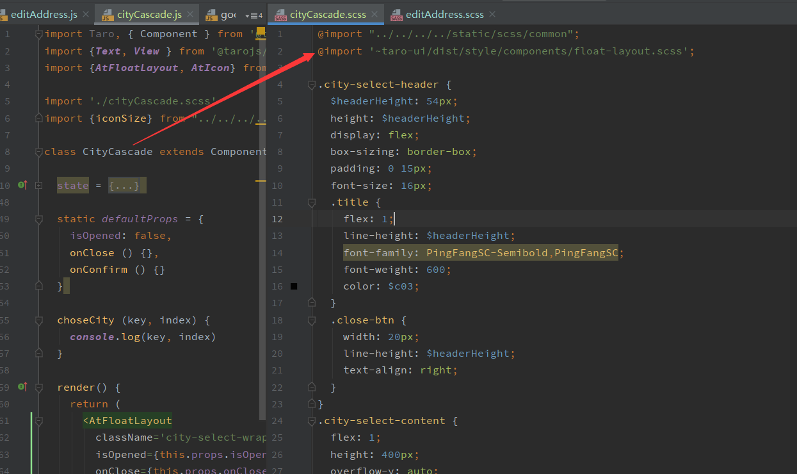Collapse the .city-select-content rule fold marker

coord(312,421)
